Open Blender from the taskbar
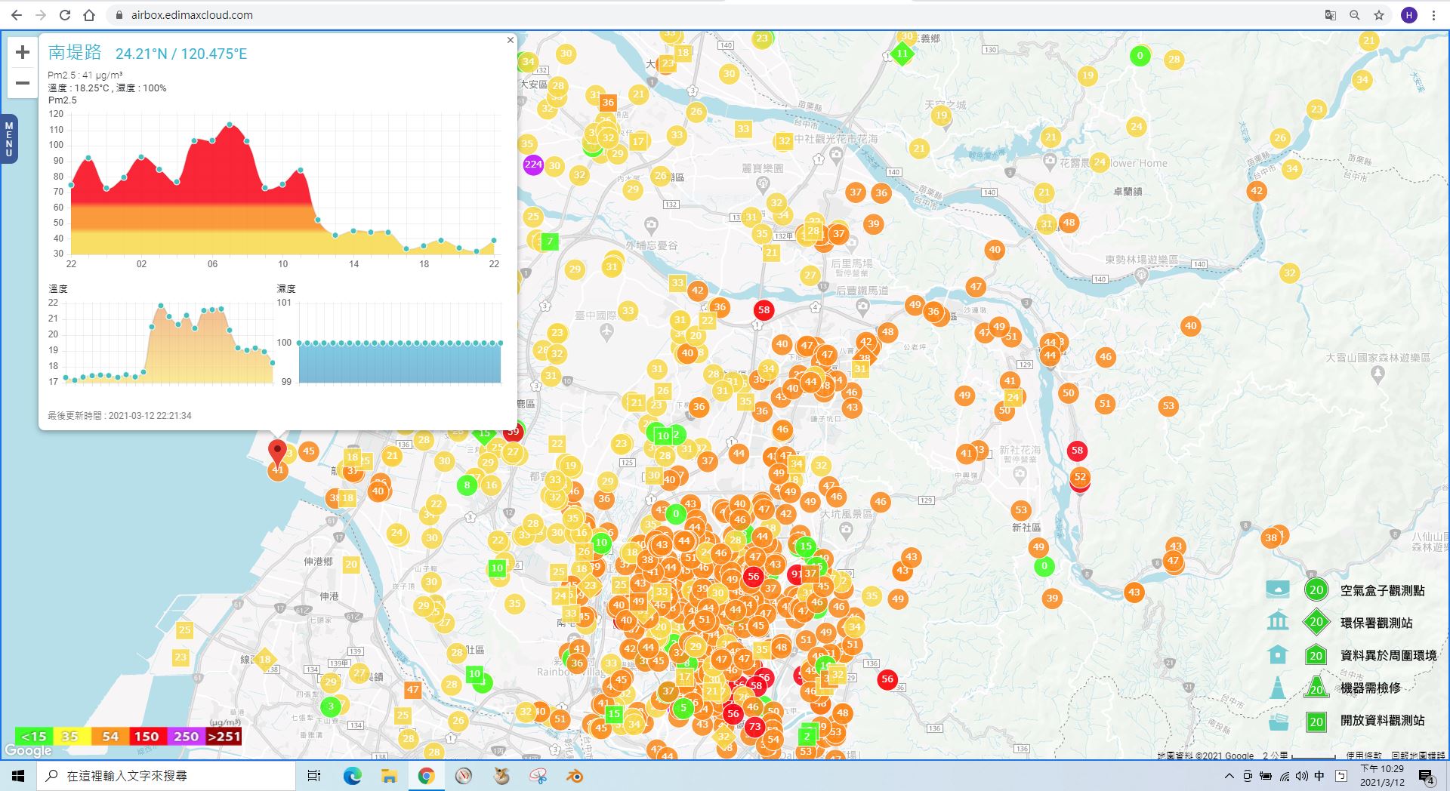The height and width of the screenshot is (791, 1450). (575, 776)
